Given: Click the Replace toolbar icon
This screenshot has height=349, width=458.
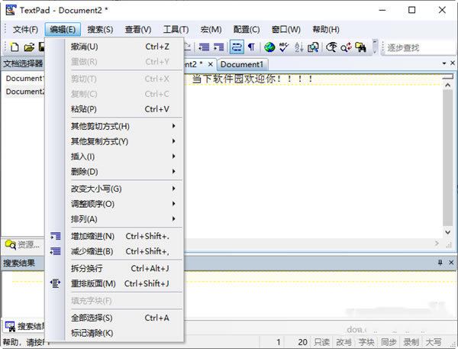Looking at the screenshot, I should click(x=346, y=47).
